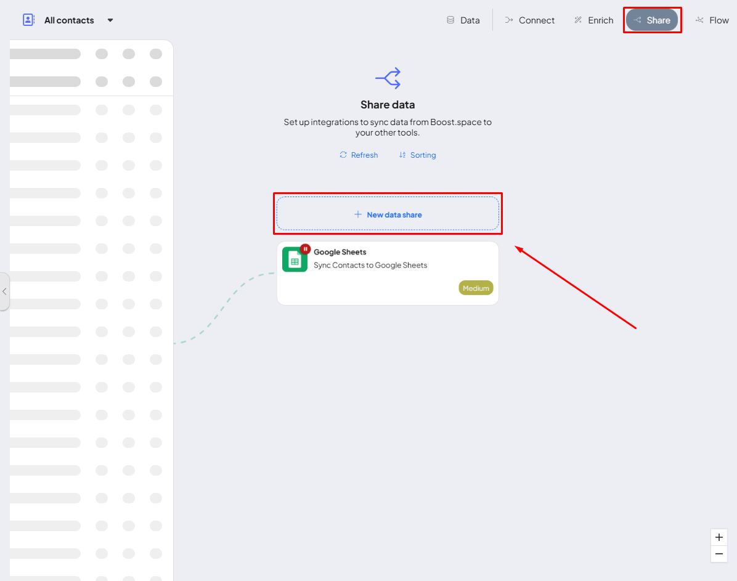Viewport: 737px width, 581px height.
Task: Click the red paused status badge
Action: coord(306,249)
